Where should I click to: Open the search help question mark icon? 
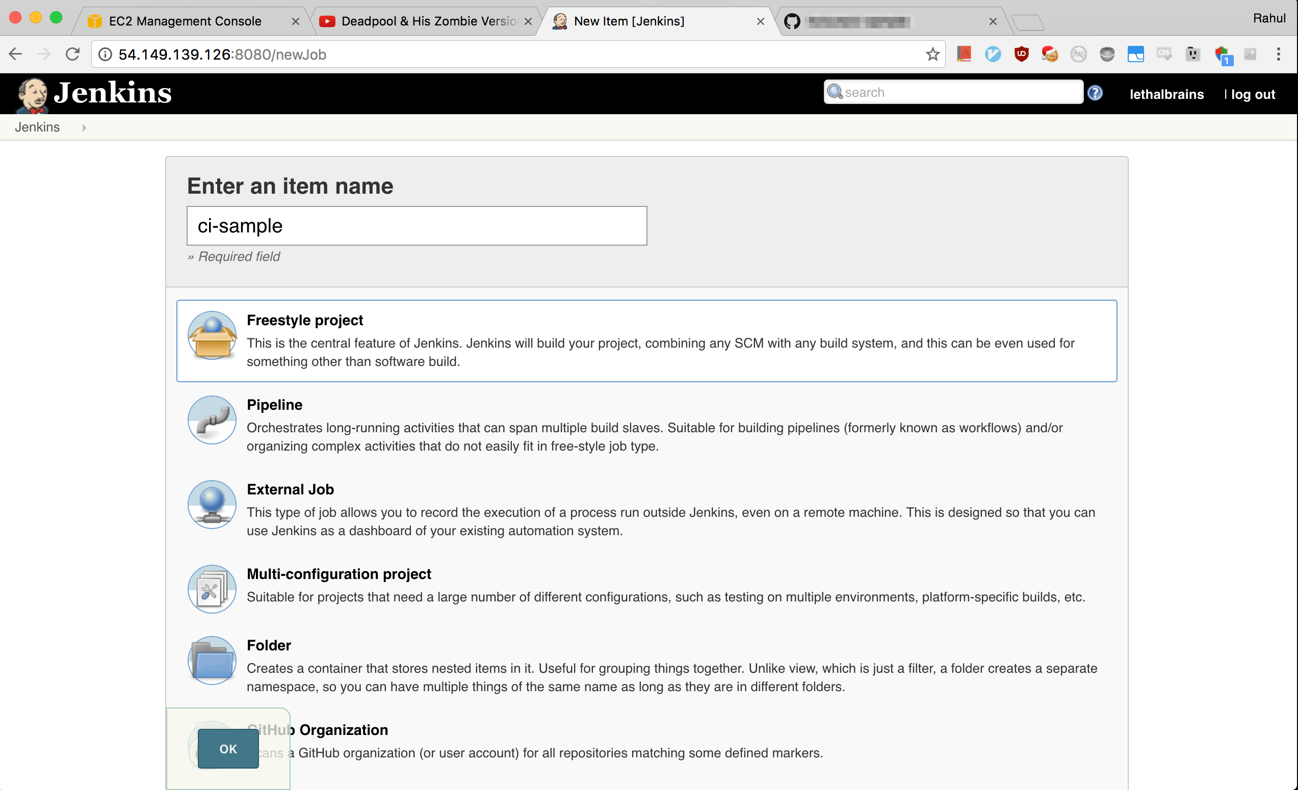point(1095,93)
